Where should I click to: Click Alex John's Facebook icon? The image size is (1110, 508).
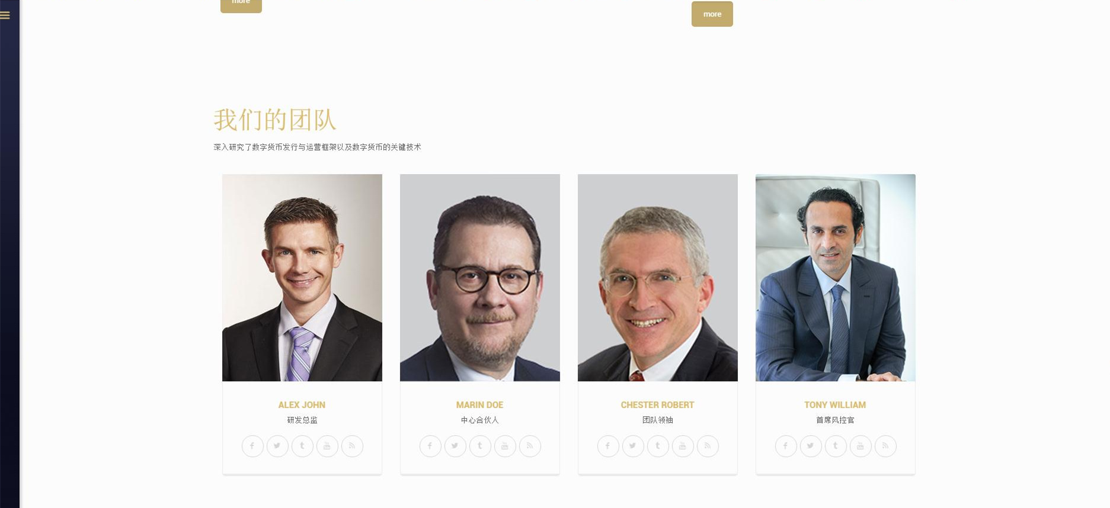click(x=252, y=446)
